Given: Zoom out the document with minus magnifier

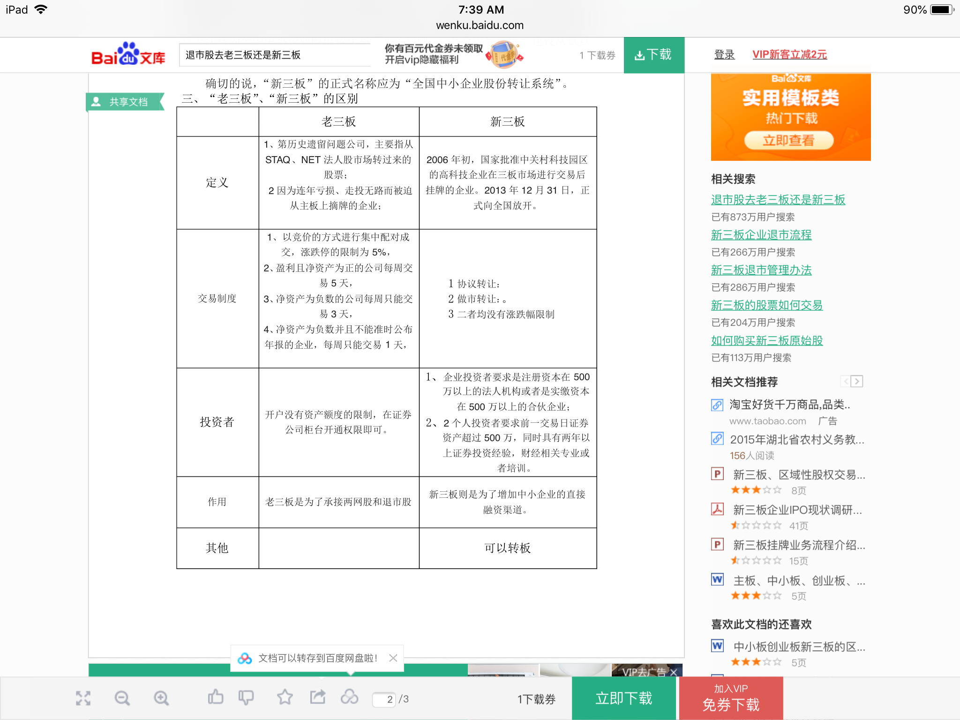Looking at the screenshot, I should (122, 698).
